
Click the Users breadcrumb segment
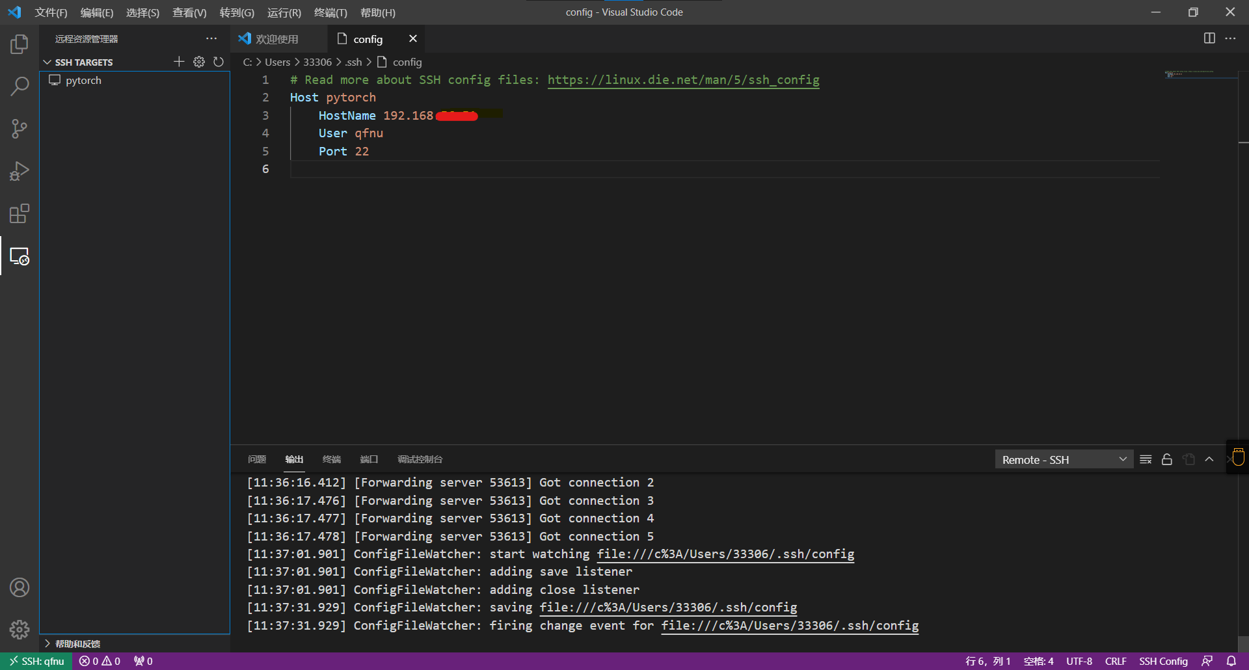click(x=277, y=62)
